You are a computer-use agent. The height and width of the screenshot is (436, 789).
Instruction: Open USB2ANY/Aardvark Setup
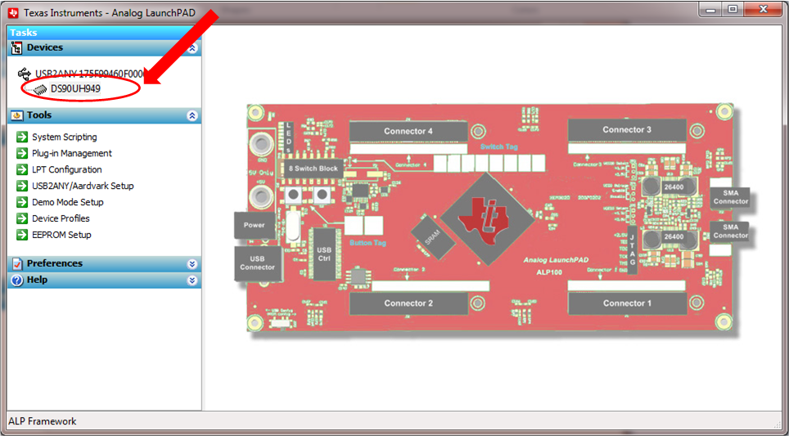coord(83,186)
